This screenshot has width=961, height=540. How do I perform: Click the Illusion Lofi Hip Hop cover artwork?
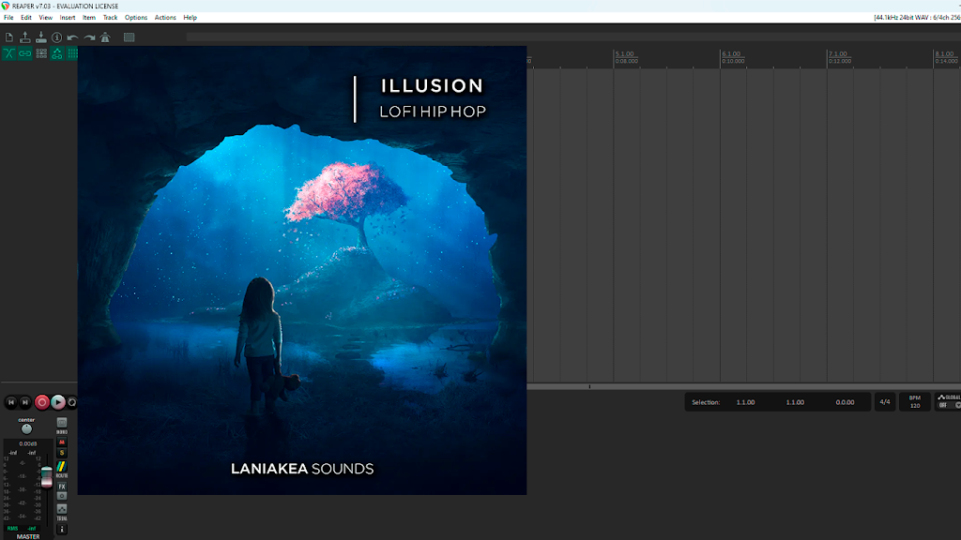[302, 271]
